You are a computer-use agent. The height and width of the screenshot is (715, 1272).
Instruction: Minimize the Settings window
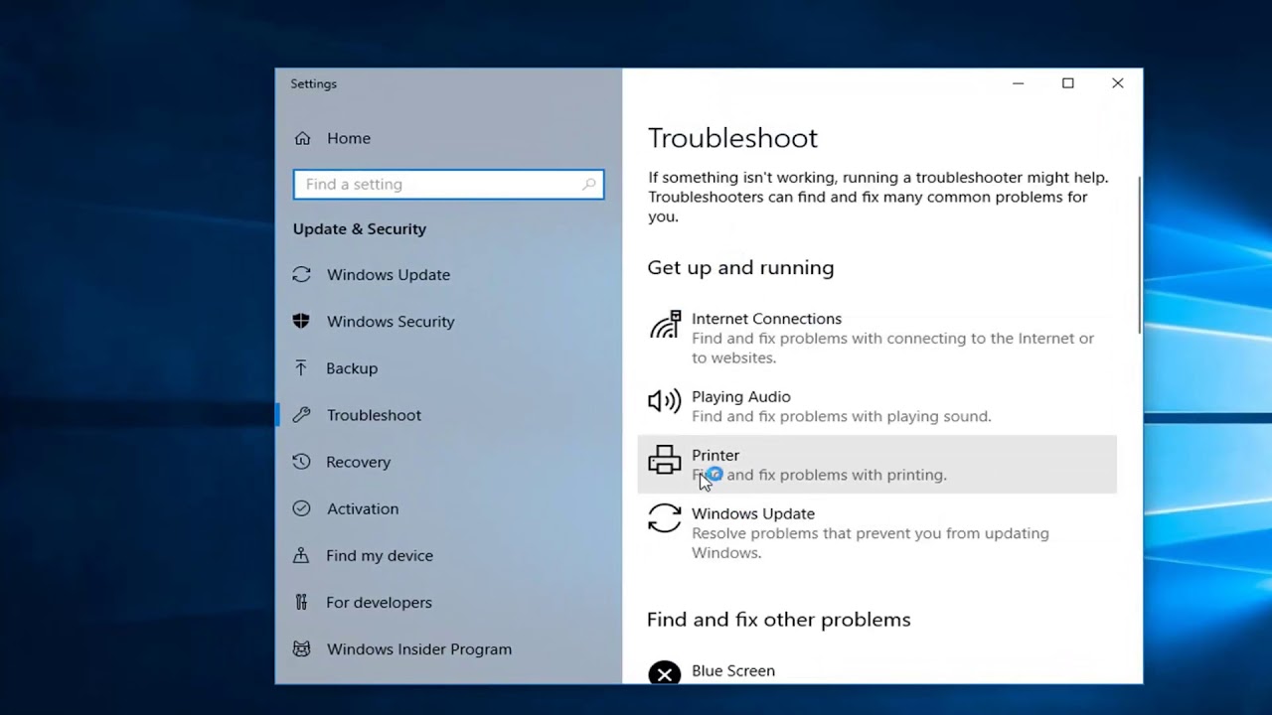(x=1018, y=83)
